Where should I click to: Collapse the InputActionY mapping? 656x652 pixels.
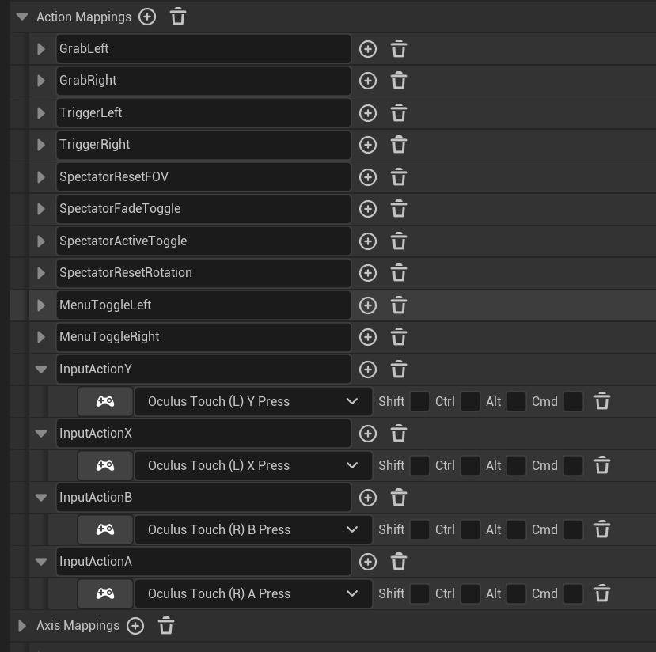point(41,370)
